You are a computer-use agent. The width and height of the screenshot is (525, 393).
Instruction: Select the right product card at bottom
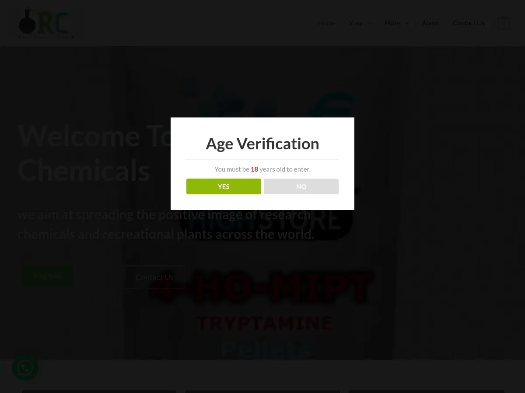coord(427,392)
